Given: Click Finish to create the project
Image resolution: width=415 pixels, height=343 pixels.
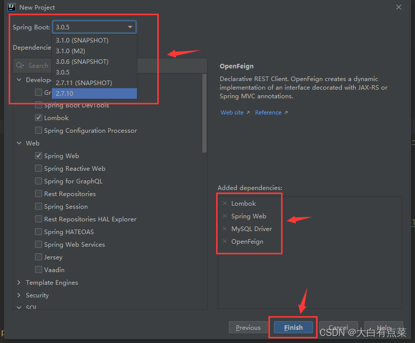Looking at the screenshot, I should pyautogui.click(x=293, y=328).
